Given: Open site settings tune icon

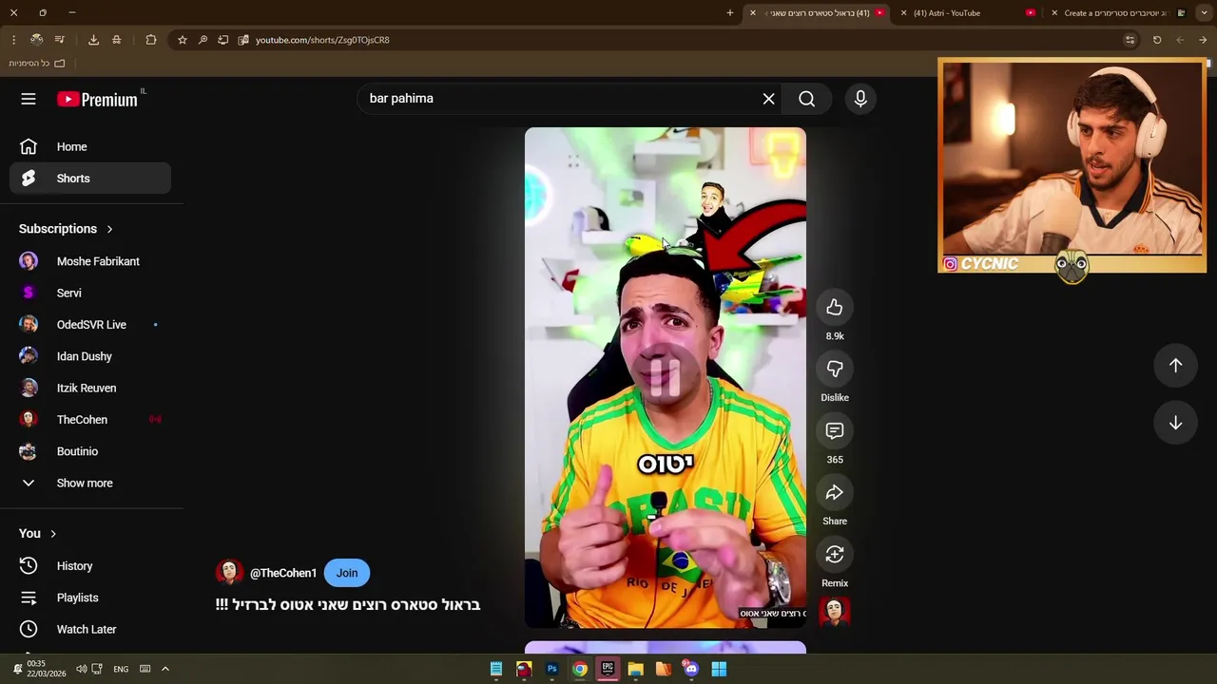Looking at the screenshot, I should coord(1130,40).
